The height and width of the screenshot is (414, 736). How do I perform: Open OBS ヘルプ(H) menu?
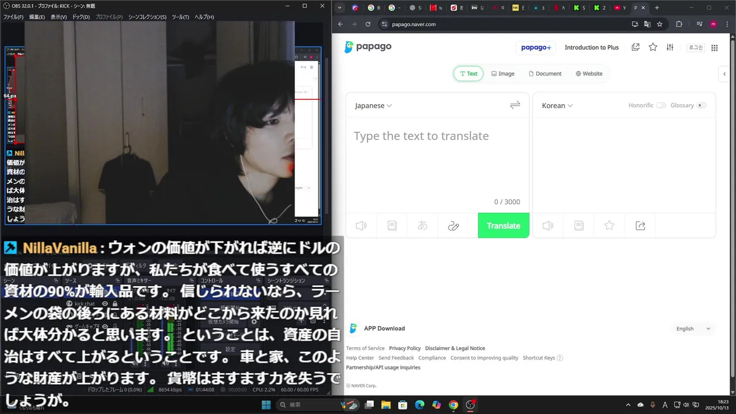click(204, 17)
